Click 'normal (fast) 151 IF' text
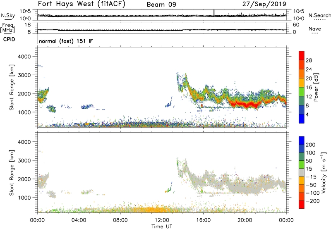 point(66,41)
